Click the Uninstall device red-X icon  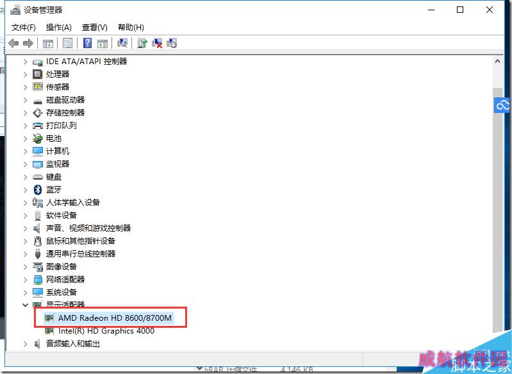(157, 43)
